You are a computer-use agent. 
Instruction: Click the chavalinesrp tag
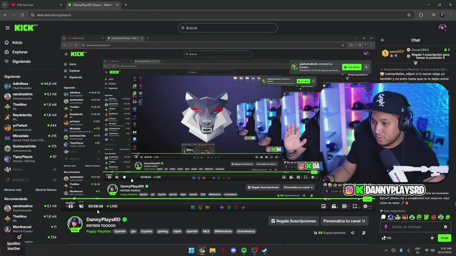coord(246,231)
